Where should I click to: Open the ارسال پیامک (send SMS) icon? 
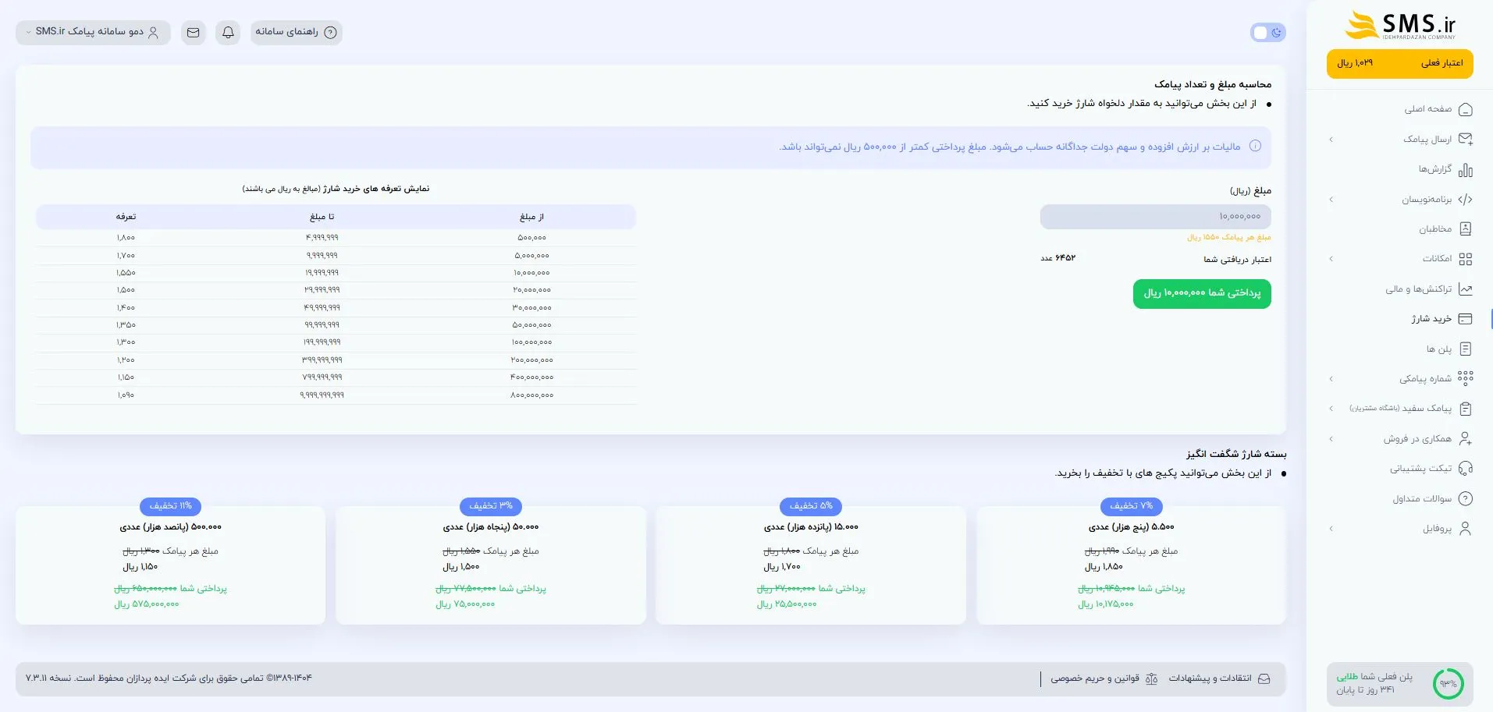pyautogui.click(x=1466, y=139)
